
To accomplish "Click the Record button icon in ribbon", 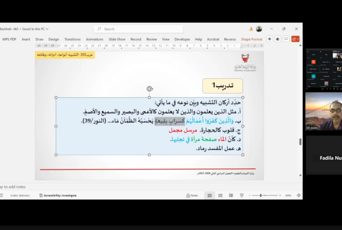I will [x=269, y=39].
